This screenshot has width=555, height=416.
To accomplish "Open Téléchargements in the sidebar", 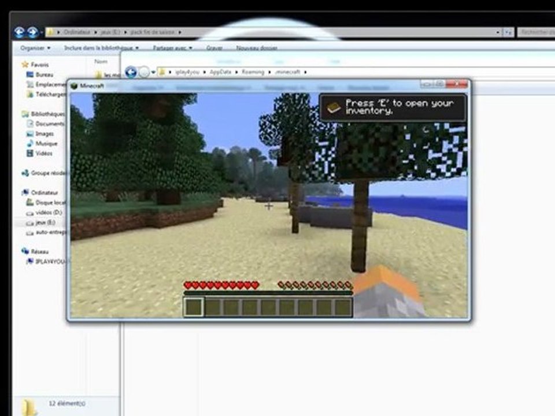I will coord(51,94).
